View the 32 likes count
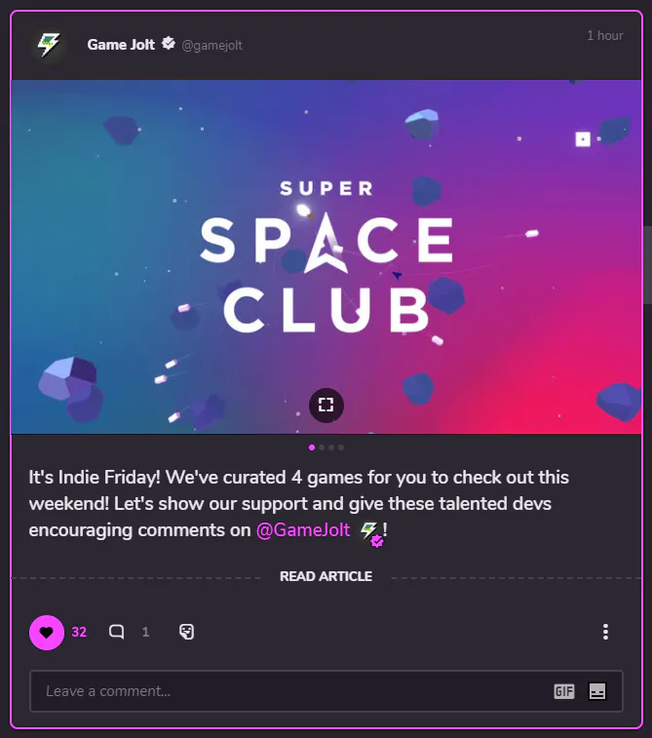This screenshot has width=652, height=738. (79, 632)
